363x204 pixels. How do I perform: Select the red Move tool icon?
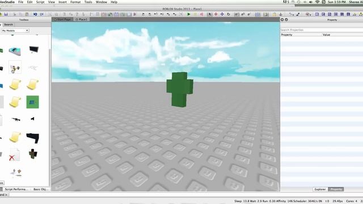click(x=216, y=14)
